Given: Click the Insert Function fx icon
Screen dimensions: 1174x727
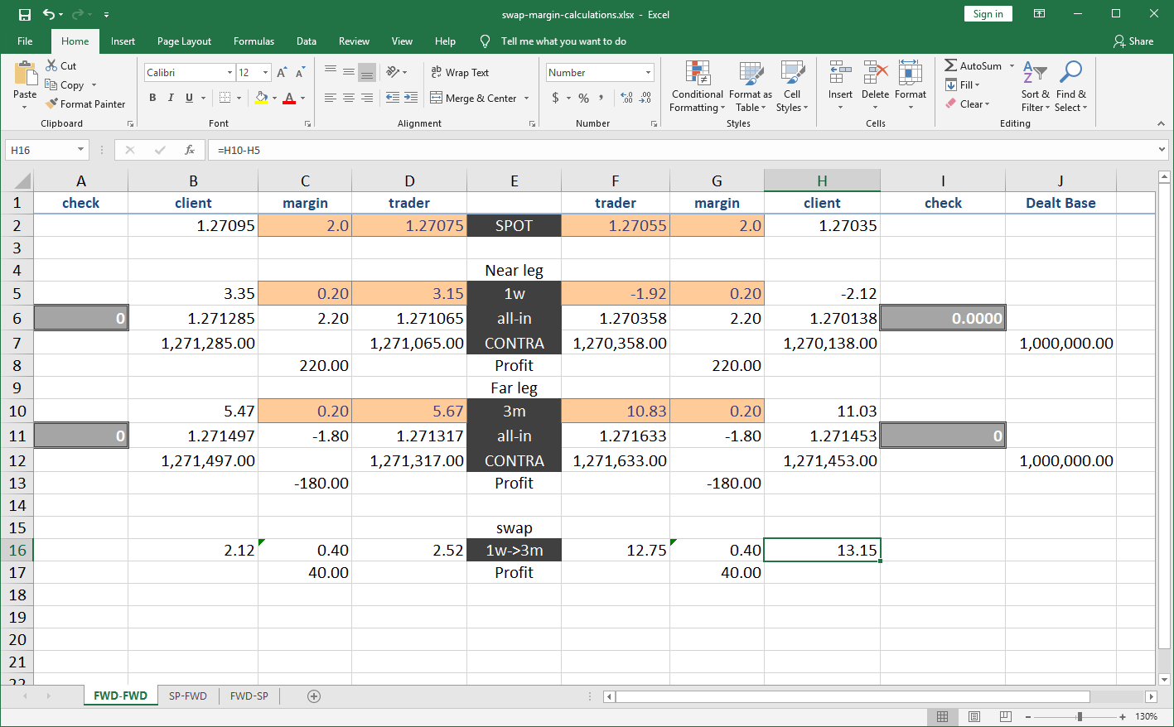Looking at the screenshot, I should click(x=190, y=150).
